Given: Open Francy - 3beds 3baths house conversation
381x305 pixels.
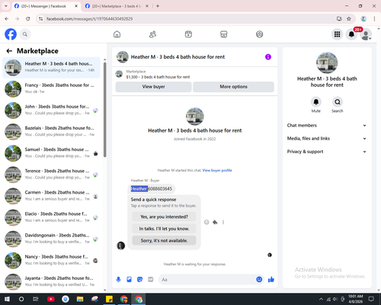Looking at the screenshot, I should (51, 89).
